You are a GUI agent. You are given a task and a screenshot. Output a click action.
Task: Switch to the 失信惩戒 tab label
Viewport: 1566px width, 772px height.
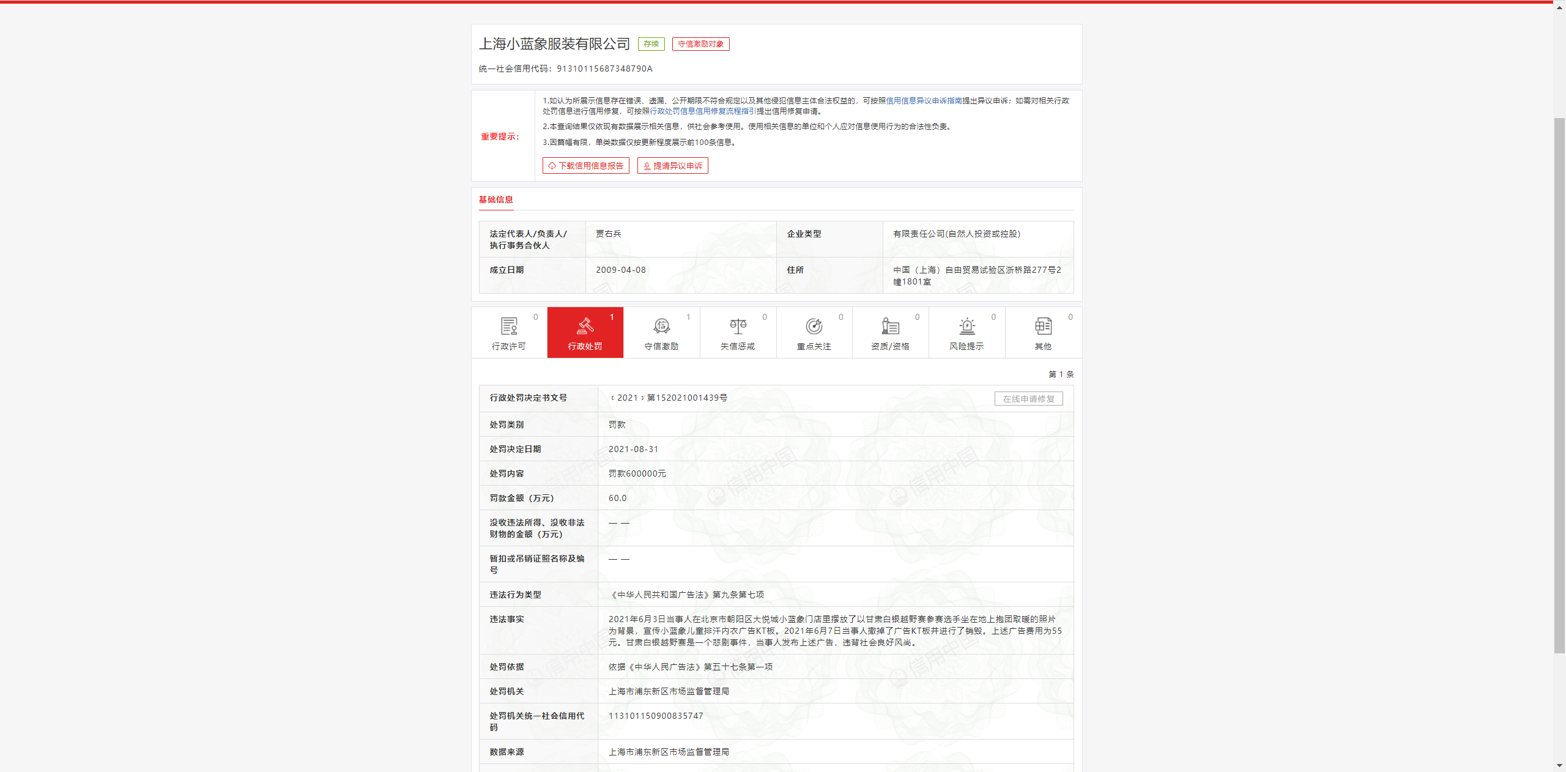point(738,346)
